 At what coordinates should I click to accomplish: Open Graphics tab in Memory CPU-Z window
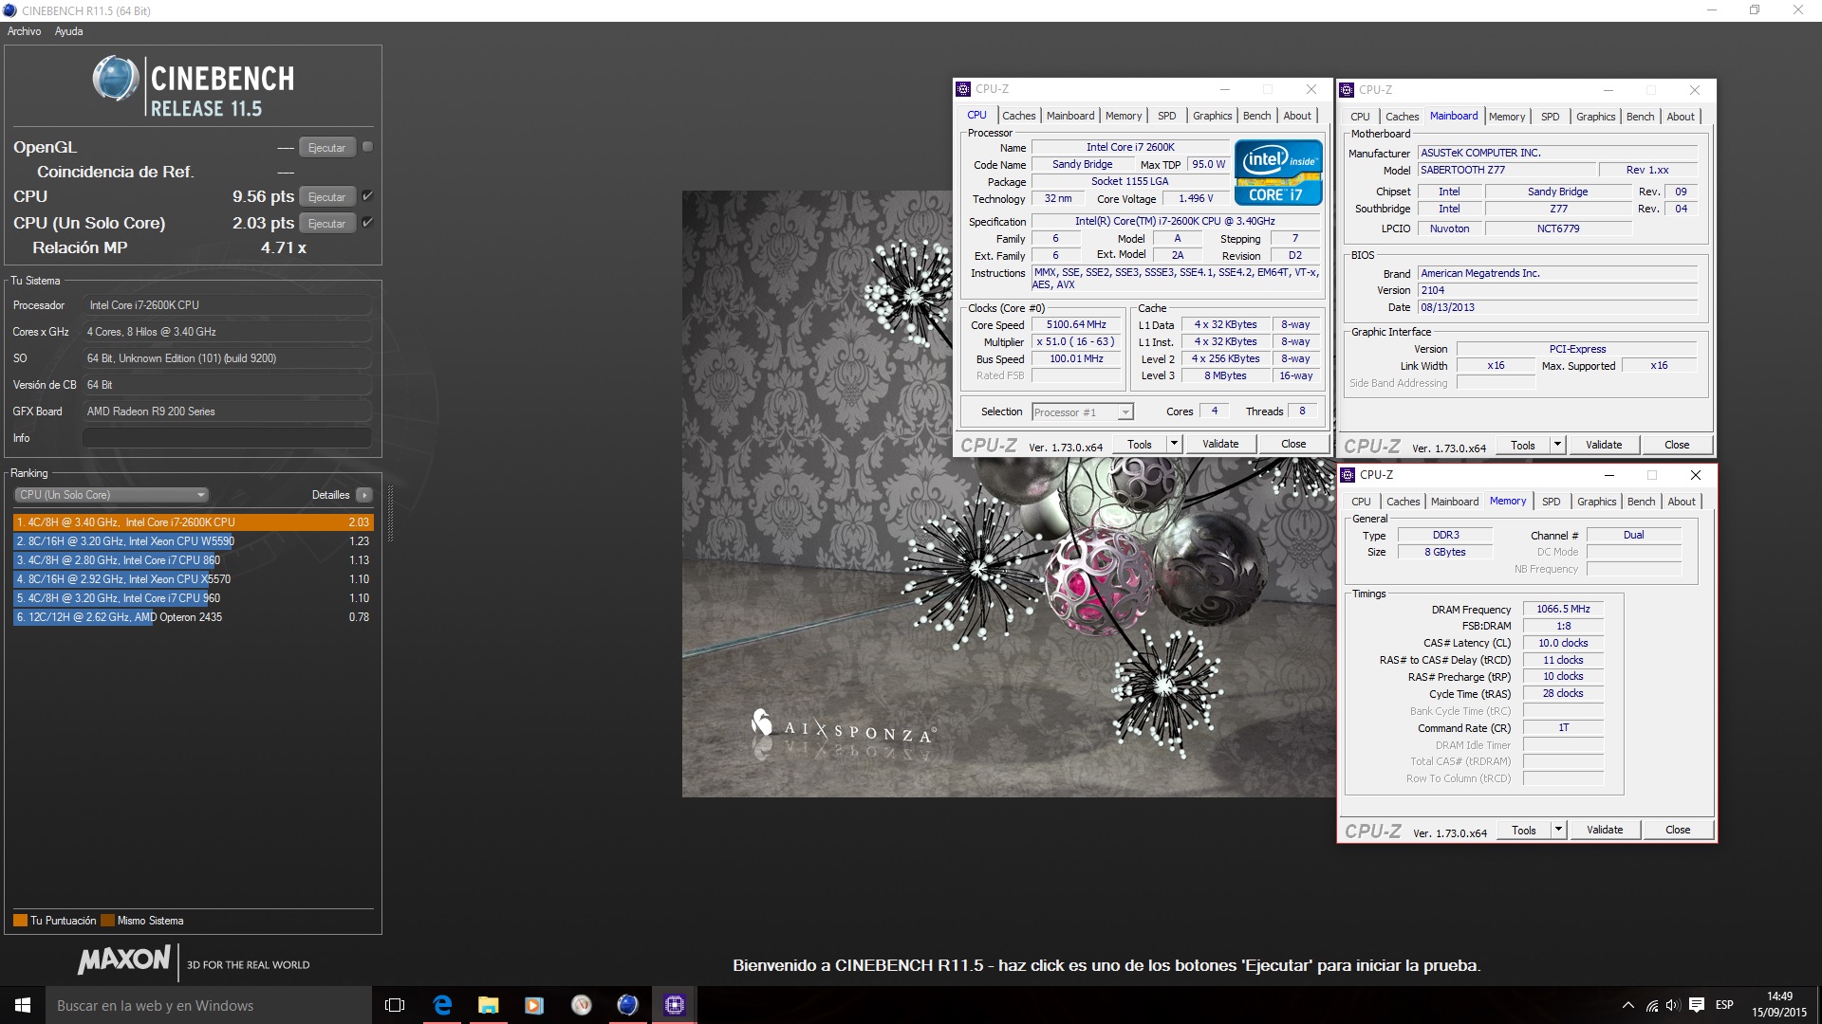click(1597, 502)
